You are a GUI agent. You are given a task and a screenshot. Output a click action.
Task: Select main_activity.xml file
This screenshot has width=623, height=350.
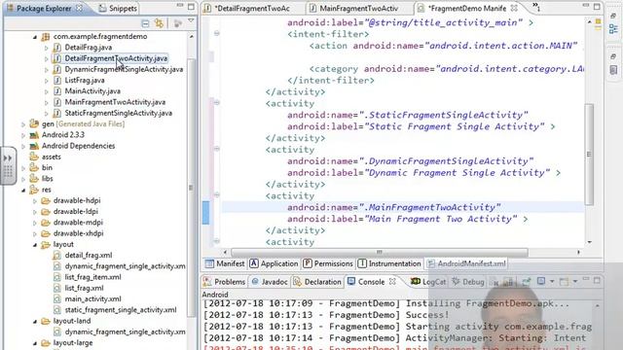tap(92, 299)
